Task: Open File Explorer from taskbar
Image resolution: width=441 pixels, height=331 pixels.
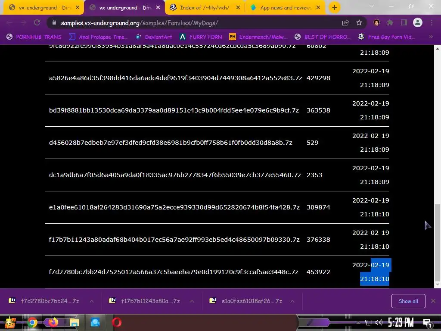Action: pyautogui.click(x=74, y=322)
